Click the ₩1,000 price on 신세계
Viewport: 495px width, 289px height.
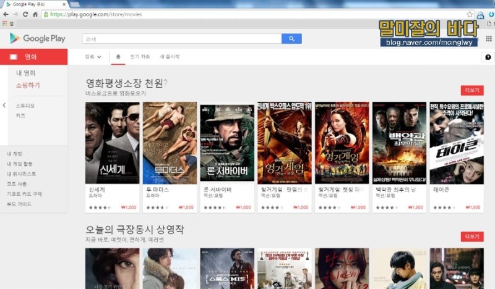129,207
